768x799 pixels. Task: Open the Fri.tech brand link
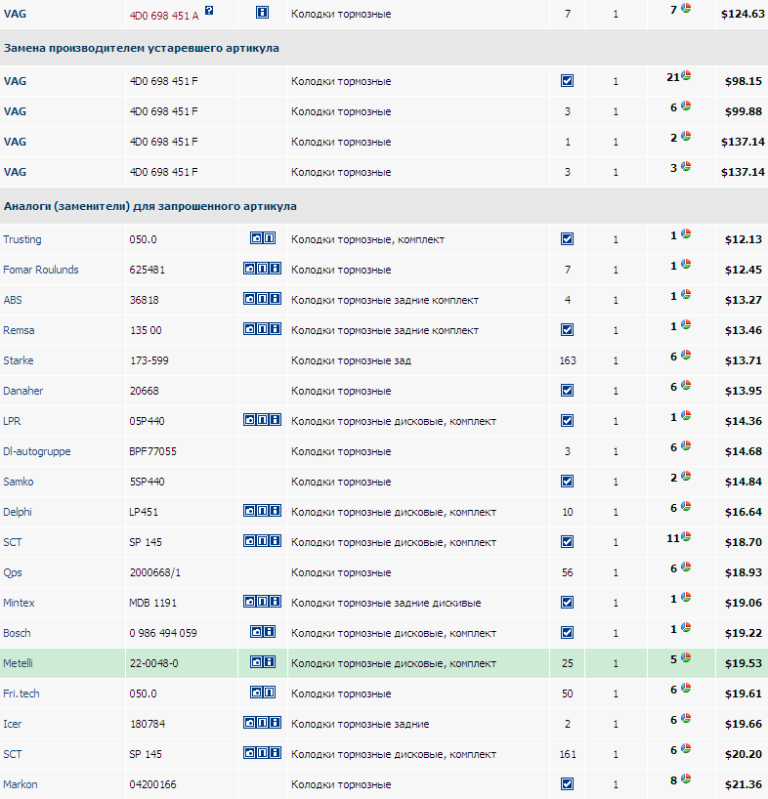pos(21,694)
